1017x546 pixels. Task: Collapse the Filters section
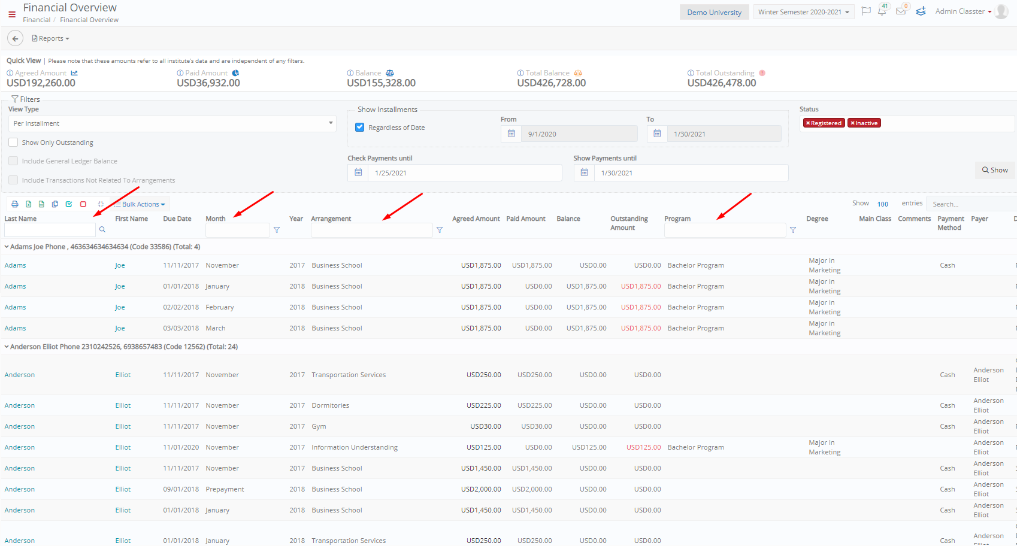coord(26,99)
